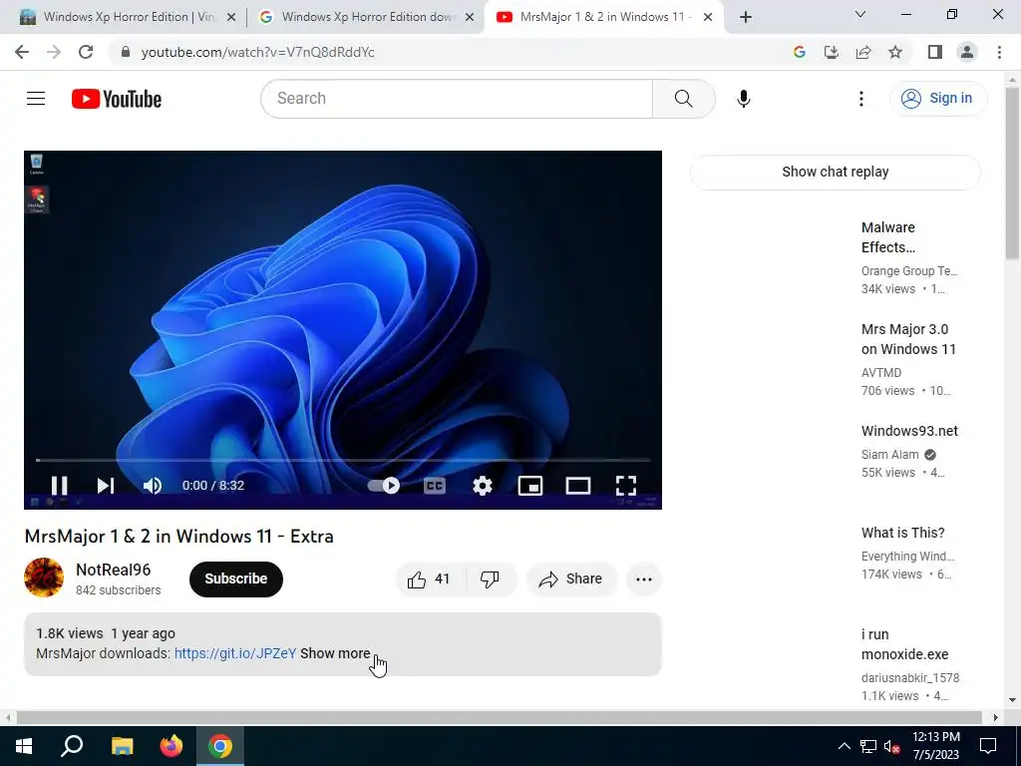
Task: Switch to miniplayer mode
Action: [x=530, y=486]
